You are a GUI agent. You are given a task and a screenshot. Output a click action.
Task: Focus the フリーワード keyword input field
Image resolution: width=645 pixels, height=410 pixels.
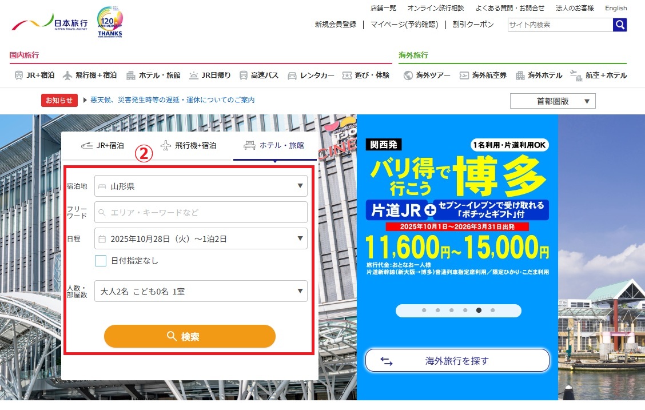[x=201, y=213]
